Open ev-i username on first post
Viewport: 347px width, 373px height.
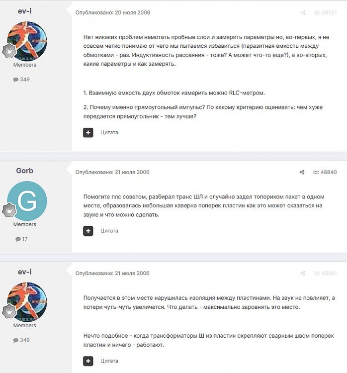tap(25, 11)
